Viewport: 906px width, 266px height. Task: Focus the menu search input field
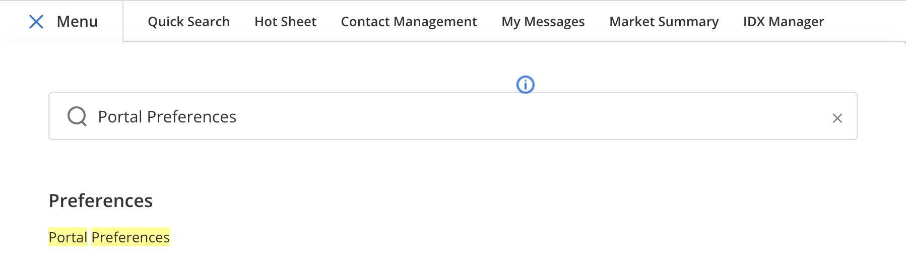[453, 116]
